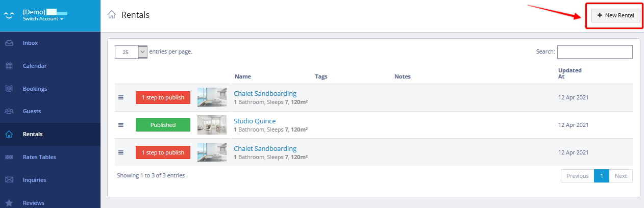Click the Guests icon in sidebar

(9, 111)
